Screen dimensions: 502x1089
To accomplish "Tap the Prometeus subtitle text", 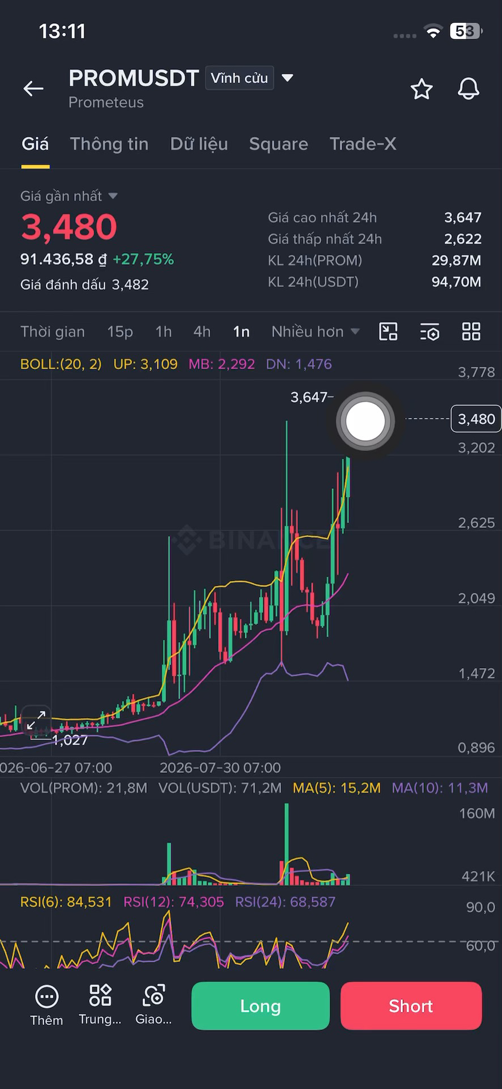I will (106, 103).
